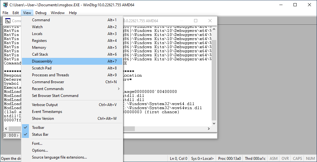Image resolution: width=317 pixels, height=162 pixels.
Task: Close the Command child window
Action: pyautogui.click(x=210, y=21)
